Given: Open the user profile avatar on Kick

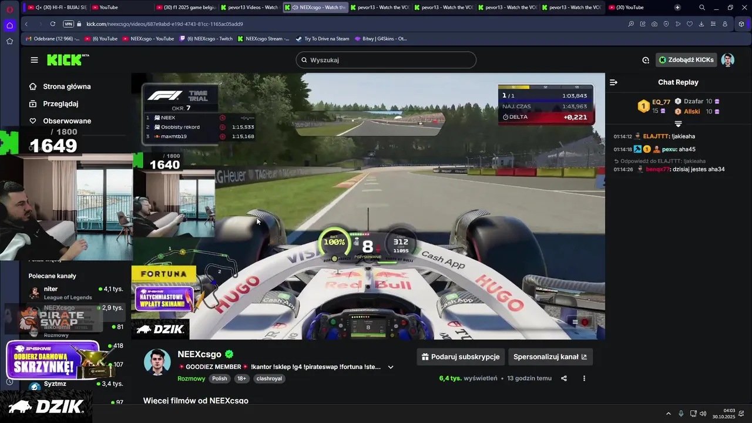Looking at the screenshot, I should click(728, 60).
